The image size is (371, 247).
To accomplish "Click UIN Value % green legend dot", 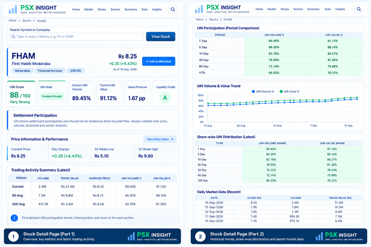I will pyautogui.click(x=281, y=91).
